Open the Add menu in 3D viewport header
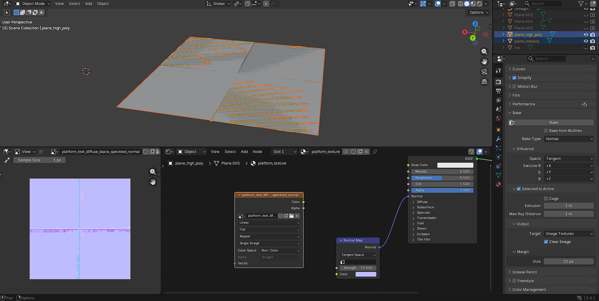The width and height of the screenshot is (599, 301). click(x=89, y=4)
